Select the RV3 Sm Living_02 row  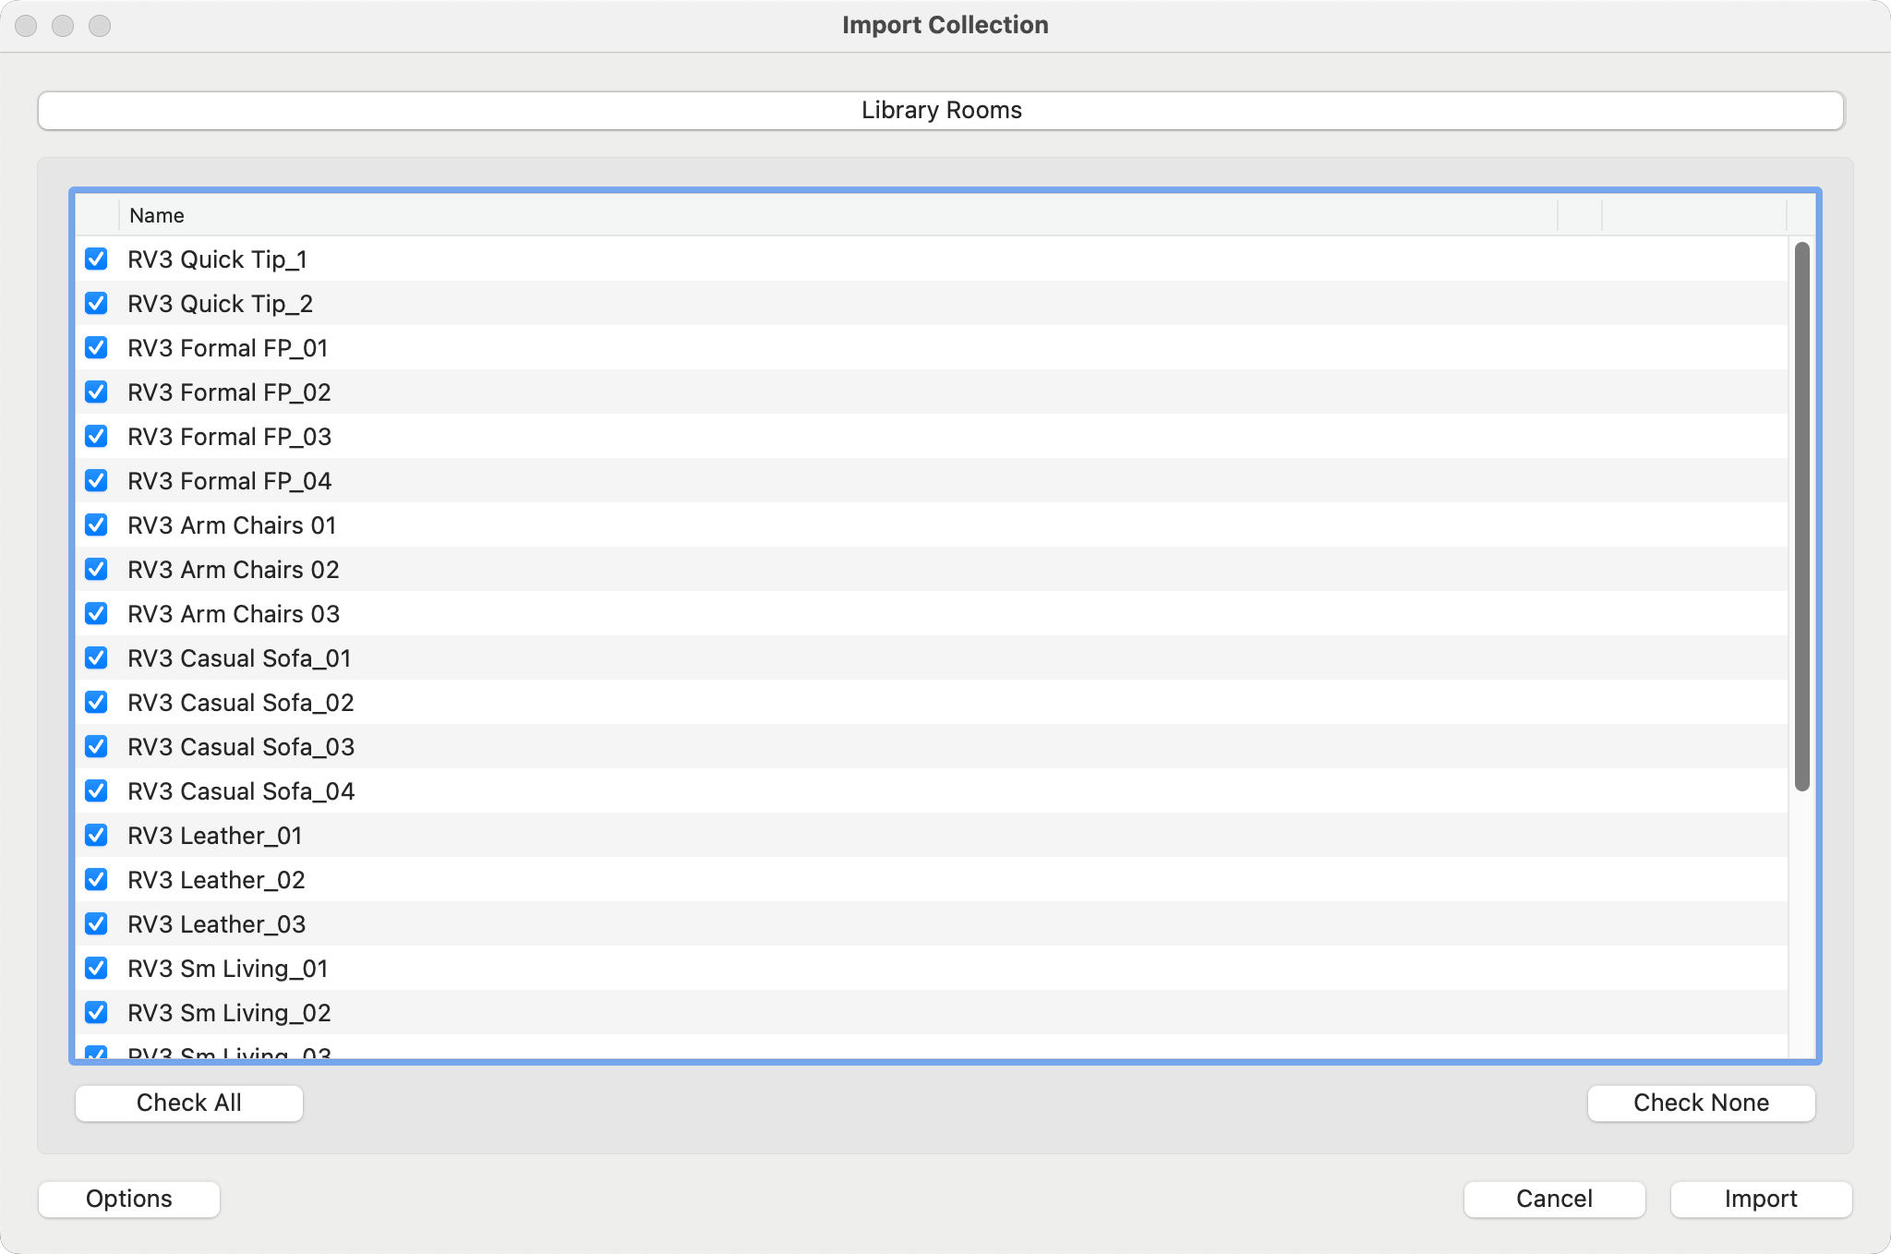(230, 1013)
